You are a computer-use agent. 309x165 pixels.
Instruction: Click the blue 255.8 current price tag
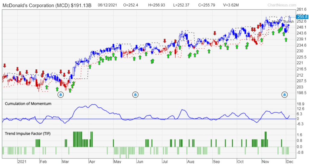click(x=302, y=17)
